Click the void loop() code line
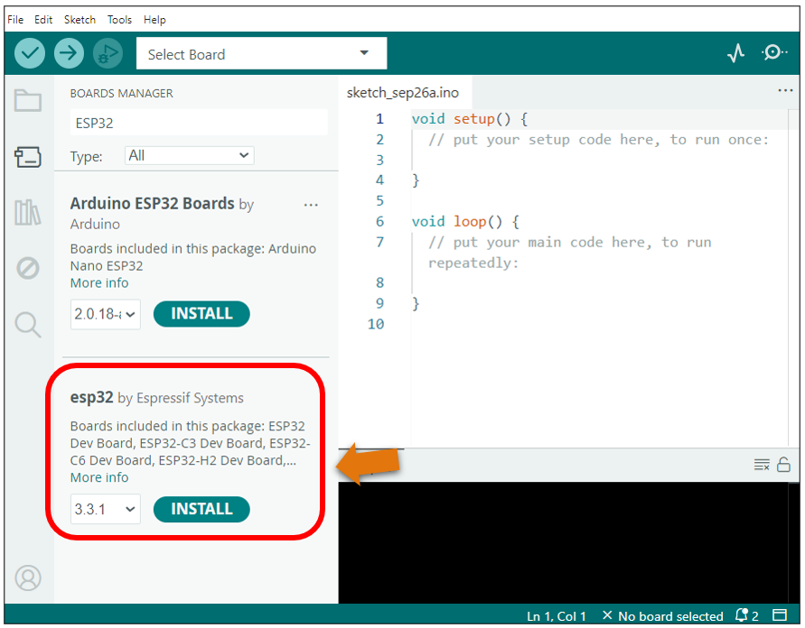The image size is (805, 628). tap(465, 221)
